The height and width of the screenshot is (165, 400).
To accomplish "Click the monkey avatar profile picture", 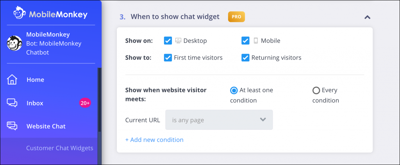I will click(14, 43).
